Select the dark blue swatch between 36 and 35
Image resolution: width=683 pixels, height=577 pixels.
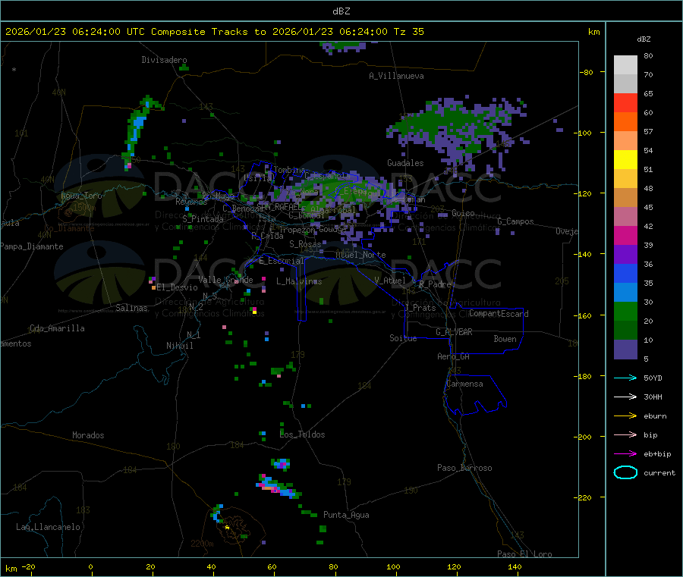click(x=625, y=273)
